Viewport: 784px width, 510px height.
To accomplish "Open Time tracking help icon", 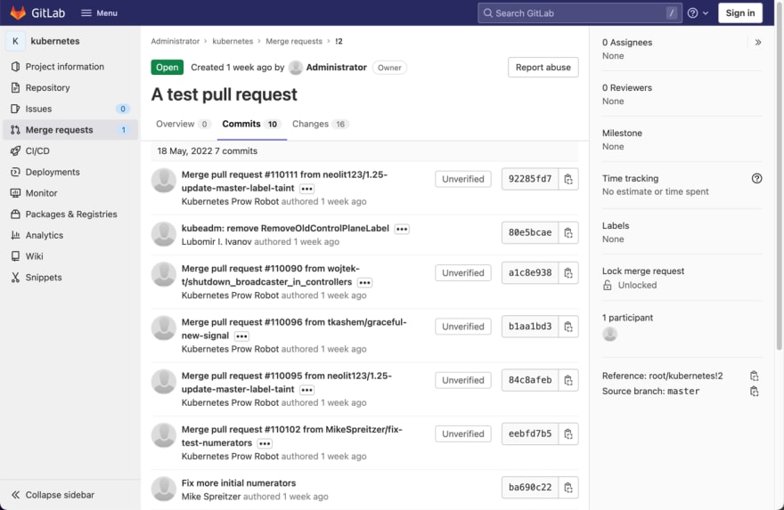I will pyautogui.click(x=756, y=178).
